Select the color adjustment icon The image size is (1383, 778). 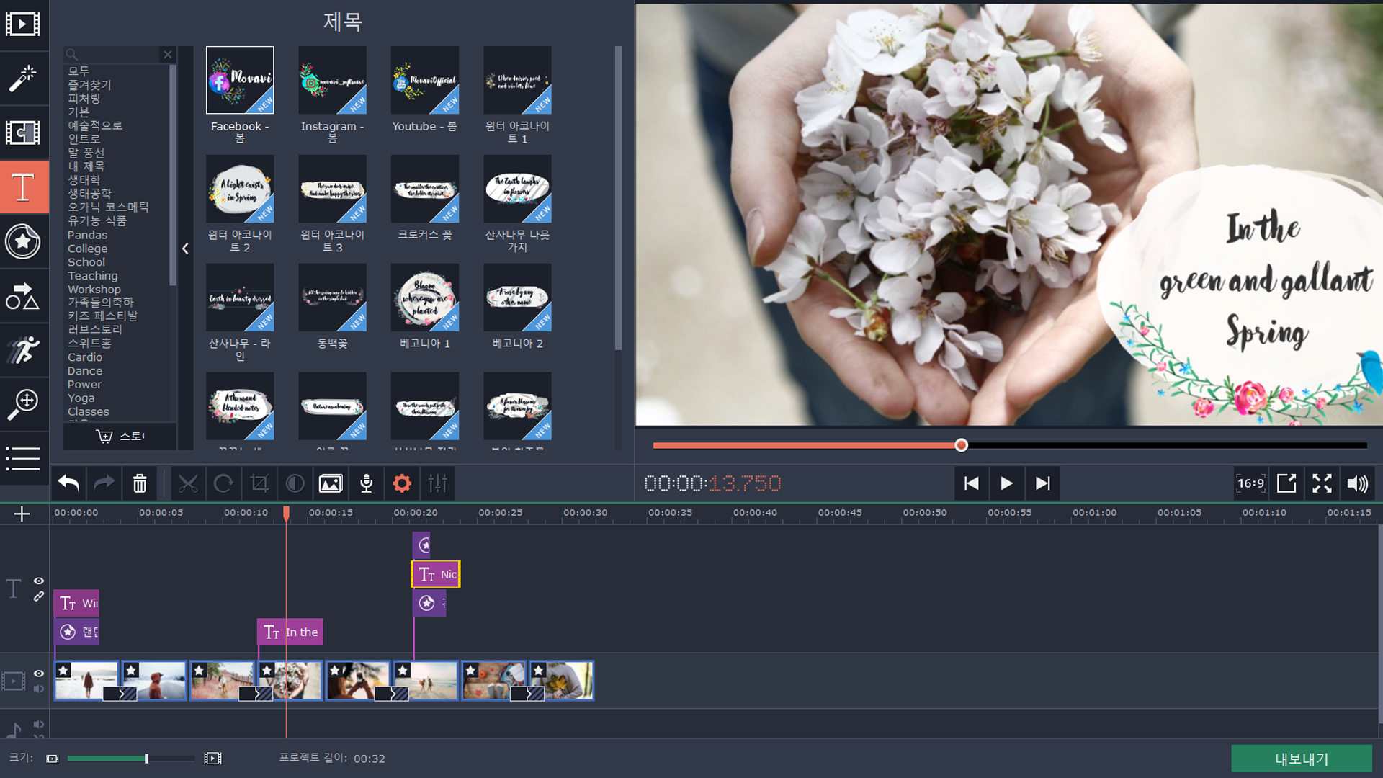click(x=295, y=483)
